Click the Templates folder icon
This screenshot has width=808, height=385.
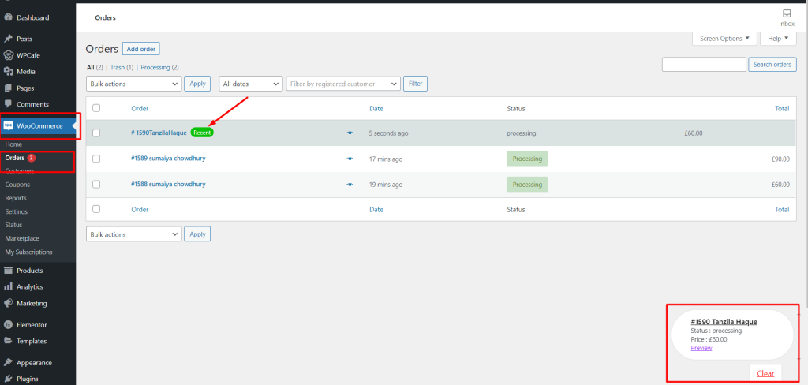8,341
